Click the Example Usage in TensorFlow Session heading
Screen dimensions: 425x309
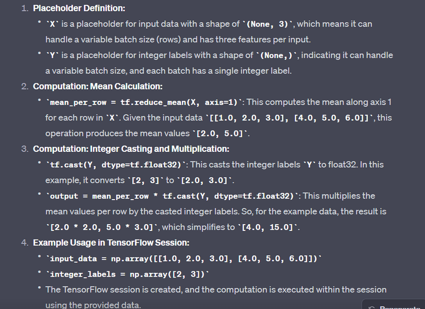[110, 243]
